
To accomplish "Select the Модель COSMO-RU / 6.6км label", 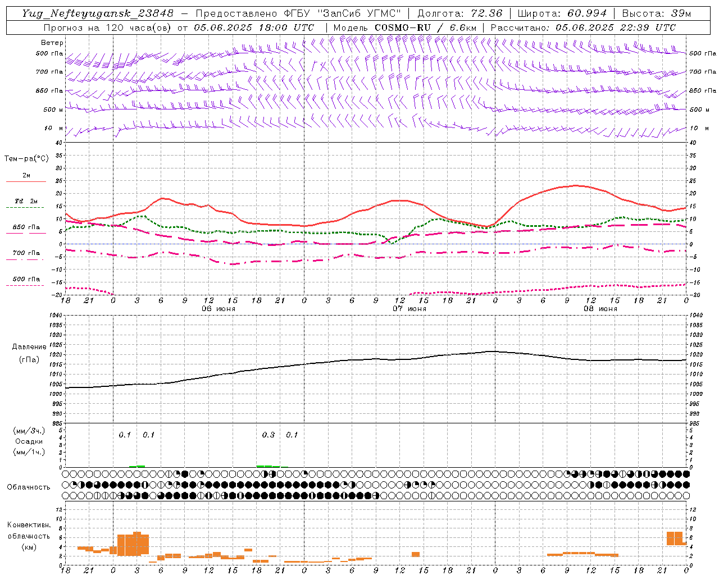I will click(x=404, y=28).
